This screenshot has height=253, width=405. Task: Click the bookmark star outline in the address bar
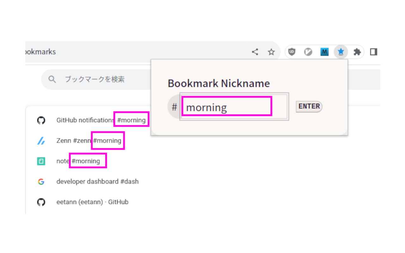coord(271,52)
